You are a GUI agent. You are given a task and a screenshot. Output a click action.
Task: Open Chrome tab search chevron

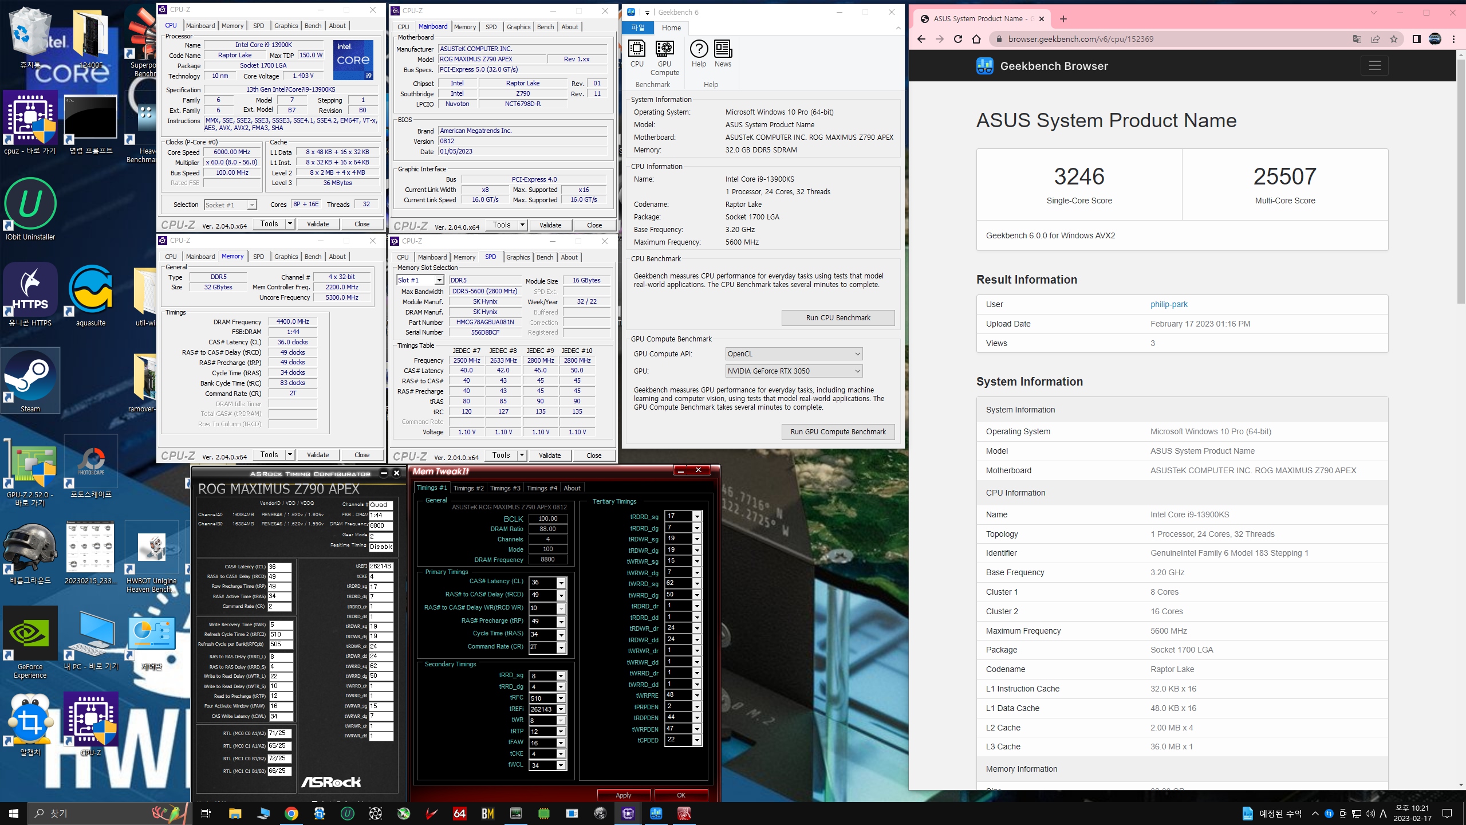click(x=1373, y=13)
